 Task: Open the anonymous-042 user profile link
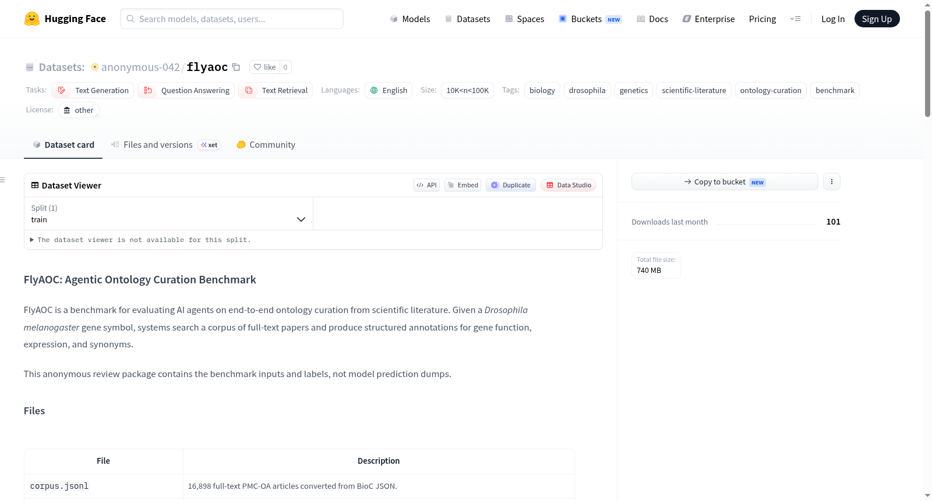[x=140, y=67]
